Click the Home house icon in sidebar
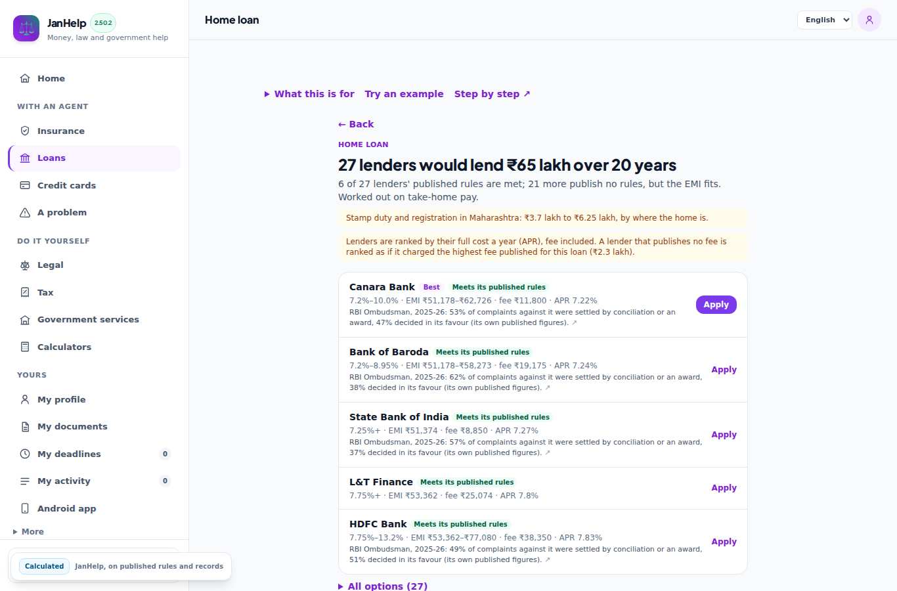The width and height of the screenshot is (897, 591). coord(25,78)
